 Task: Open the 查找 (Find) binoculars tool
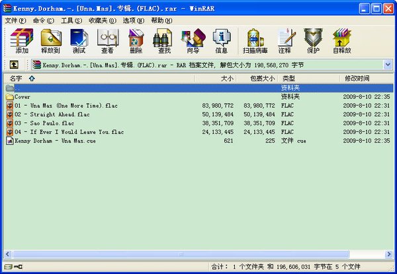pos(164,41)
